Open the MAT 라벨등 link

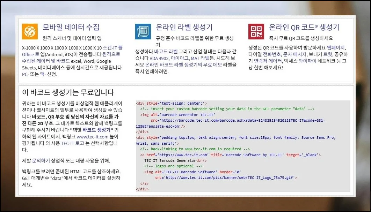click(201, 59)
